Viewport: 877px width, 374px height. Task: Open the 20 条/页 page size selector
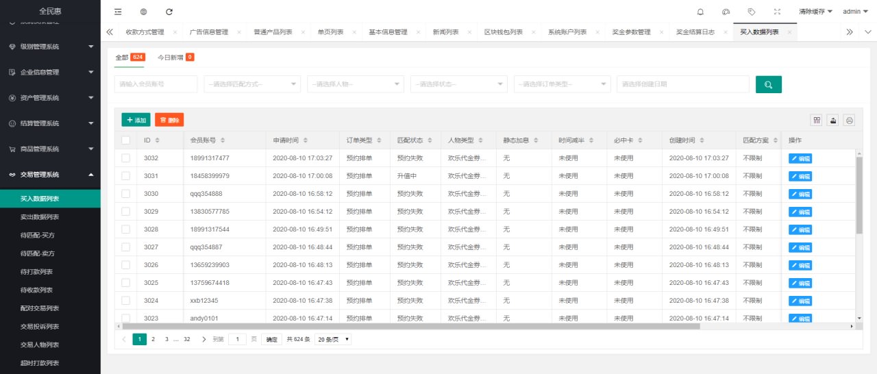pyautogui.click(x=333, y=339)
